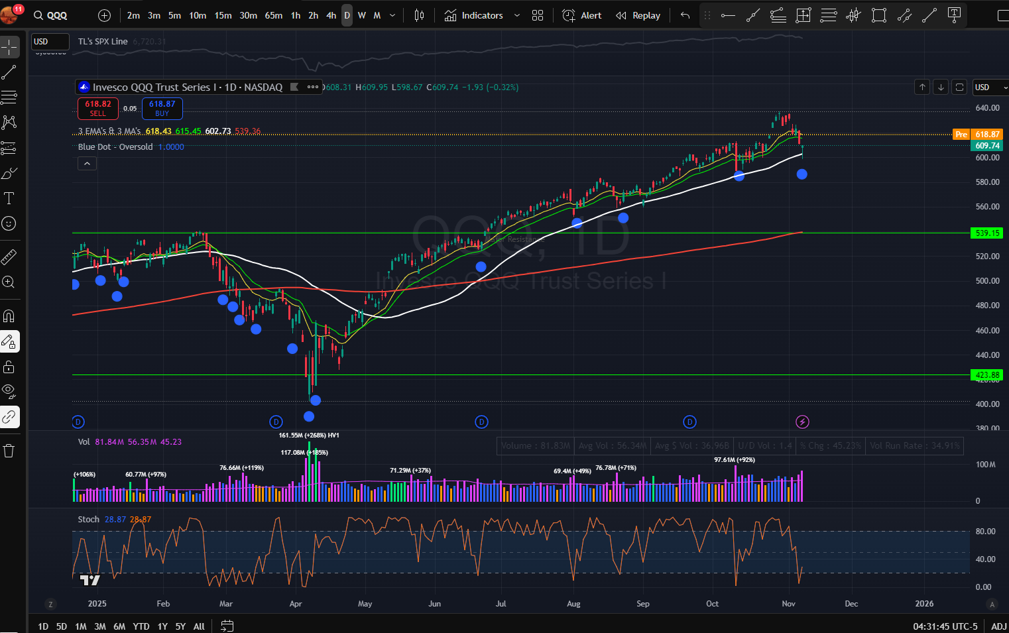Select the Stoch indicator legend
Screen dimensions: 1009x633
(x=88, y=519)
